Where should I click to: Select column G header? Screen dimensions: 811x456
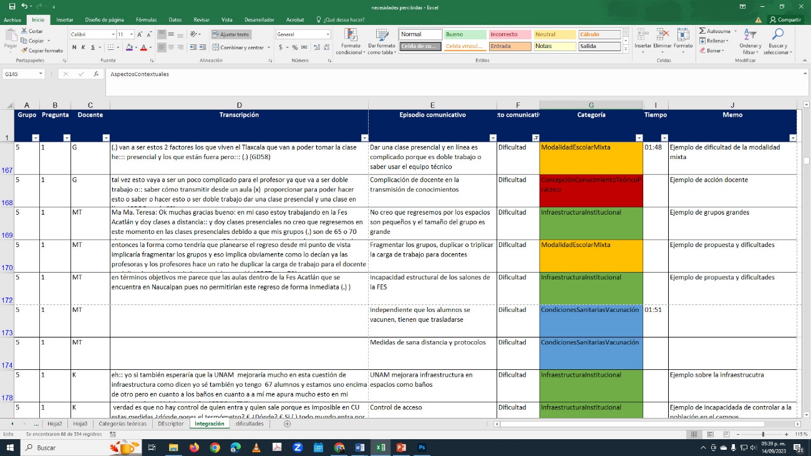coord(591,105)
